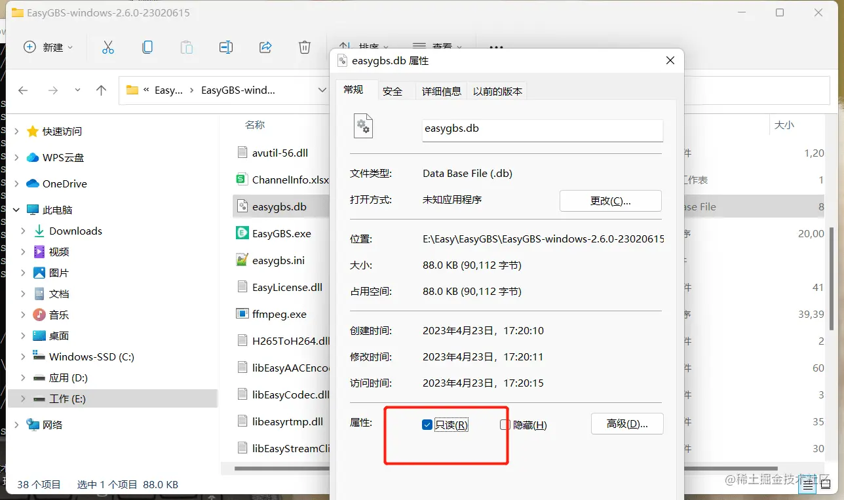Click the ffmpeg.exe file icon

[x=242, y=314]
